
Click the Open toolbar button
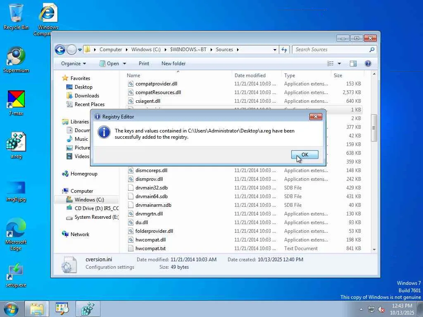pos(109,64)
